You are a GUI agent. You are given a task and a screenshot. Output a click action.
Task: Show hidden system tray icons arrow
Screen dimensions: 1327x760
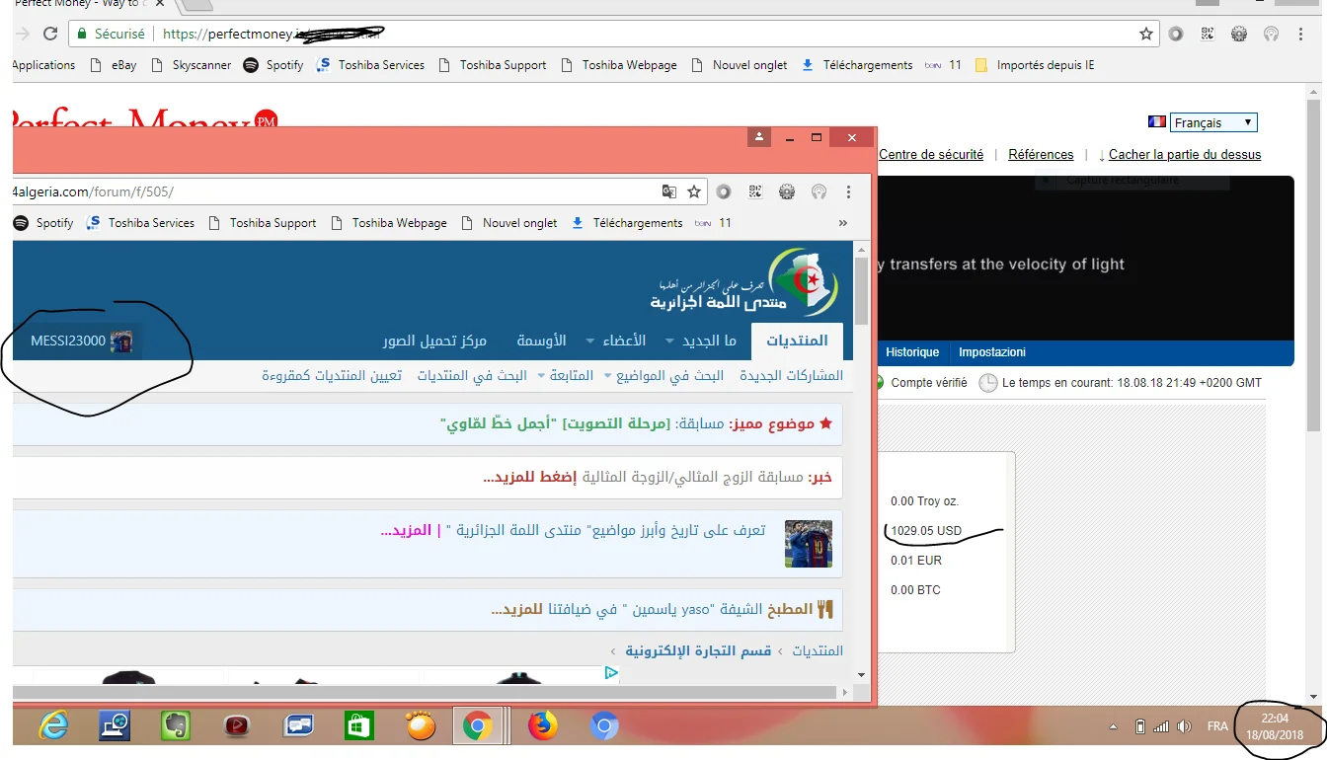click(x=1114, y=727)
